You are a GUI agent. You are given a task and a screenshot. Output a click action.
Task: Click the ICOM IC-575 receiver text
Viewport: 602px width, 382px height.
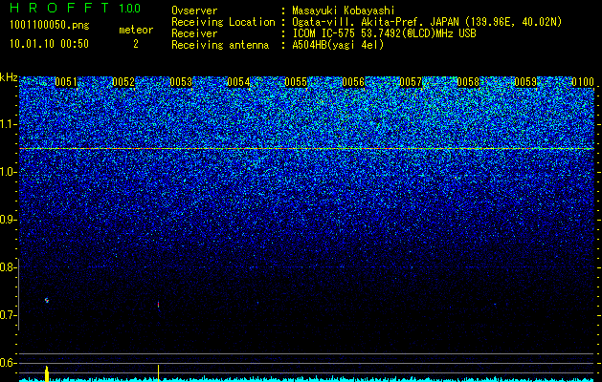(x=384, y=33)
